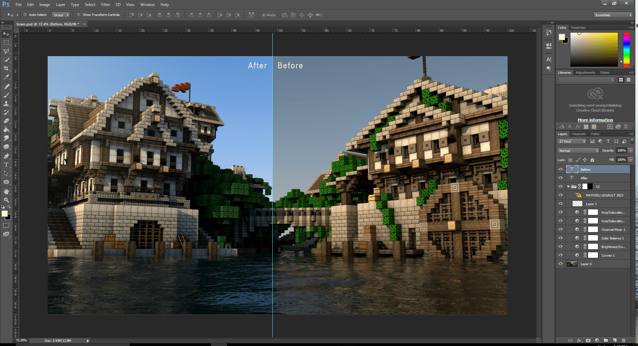
Task: Create new adjustment layer from the Layers panel footer
Action: [597, 340]
